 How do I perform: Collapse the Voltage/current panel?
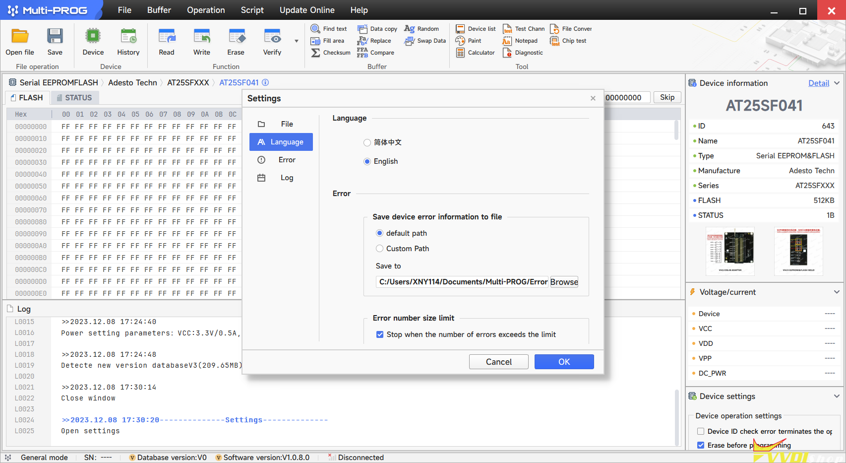pos(837,292)
